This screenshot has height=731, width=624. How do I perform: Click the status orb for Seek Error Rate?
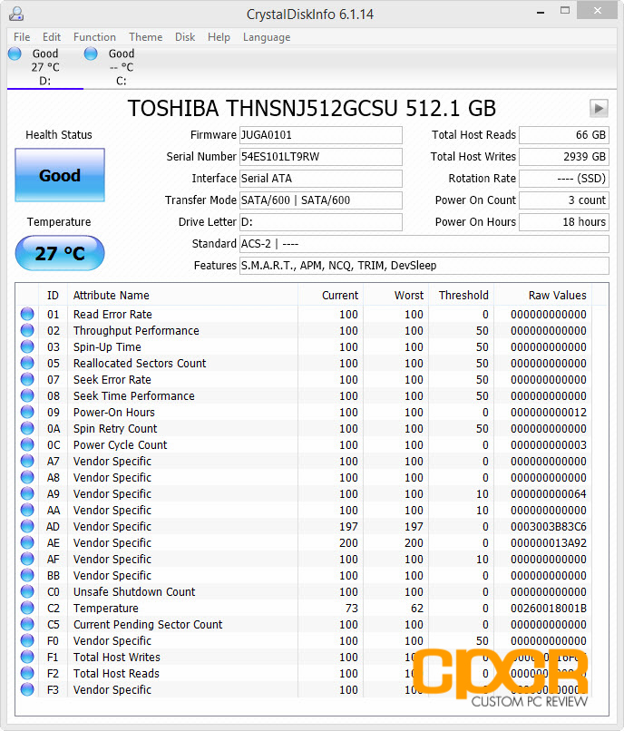(27, 379)
